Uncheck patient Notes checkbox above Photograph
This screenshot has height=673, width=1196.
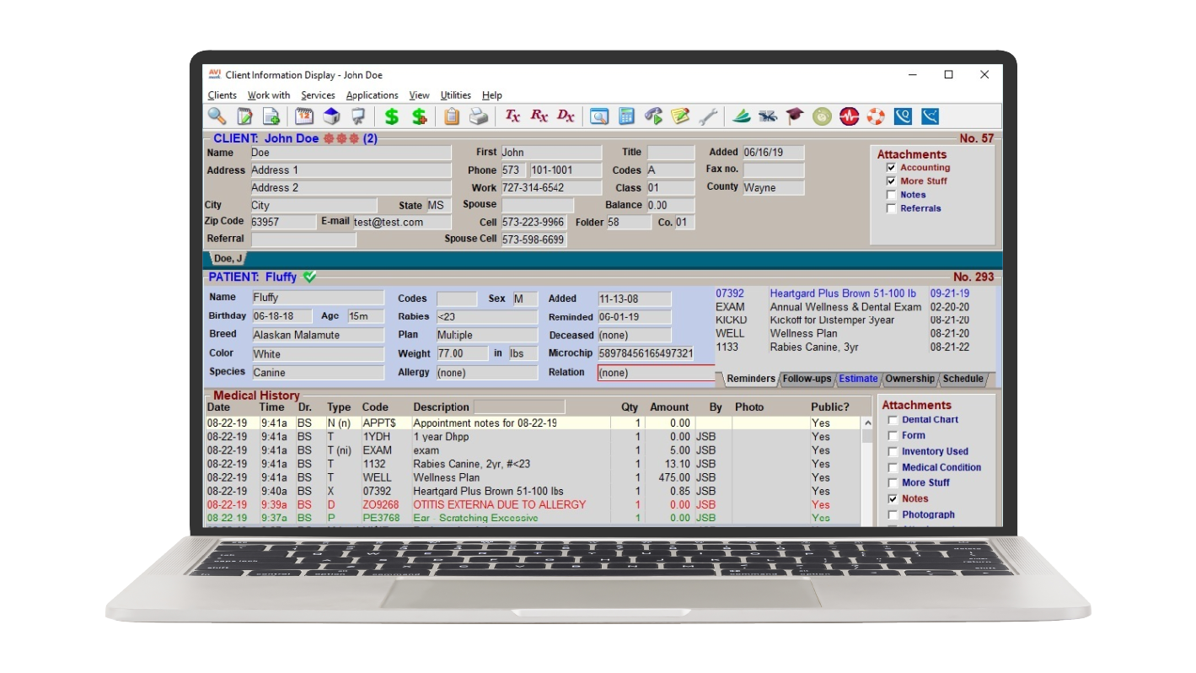point(893,499)
